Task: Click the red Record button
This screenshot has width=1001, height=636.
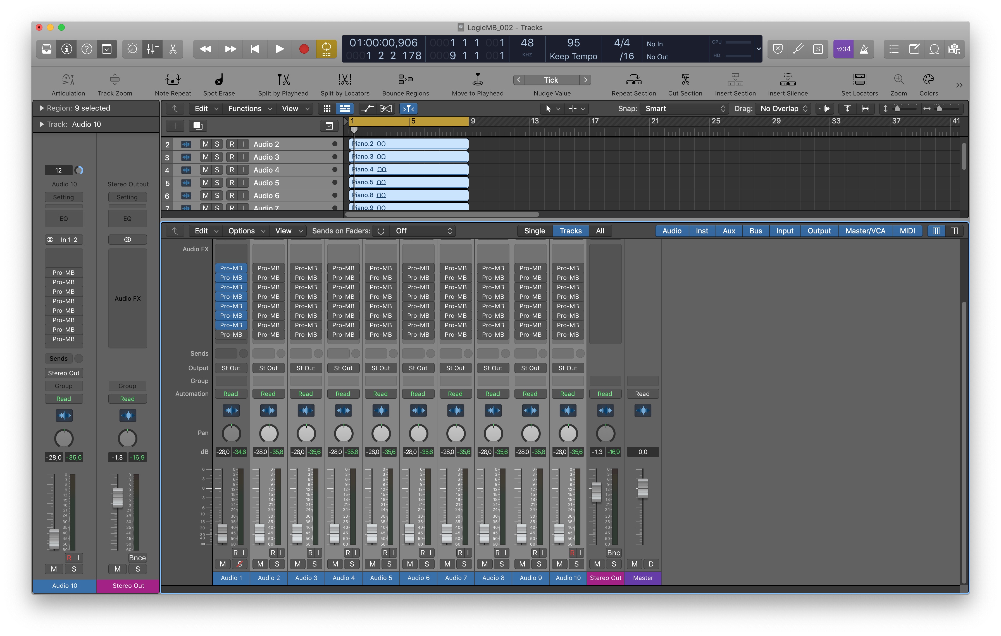Action: [x=304, y=49]
